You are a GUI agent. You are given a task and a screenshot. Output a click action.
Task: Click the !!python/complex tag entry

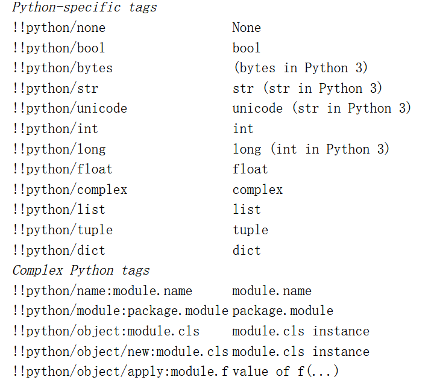(x=70, y=190)
